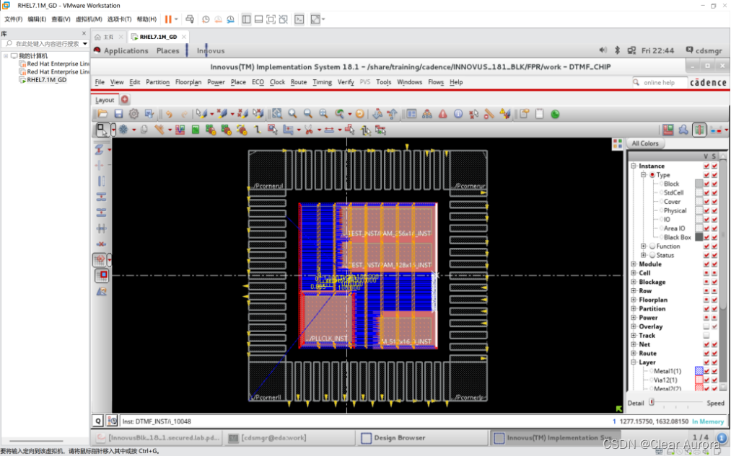Select the Function radio button
The height and width of the screenshot is (456, 731).
[x=652, y=246]
